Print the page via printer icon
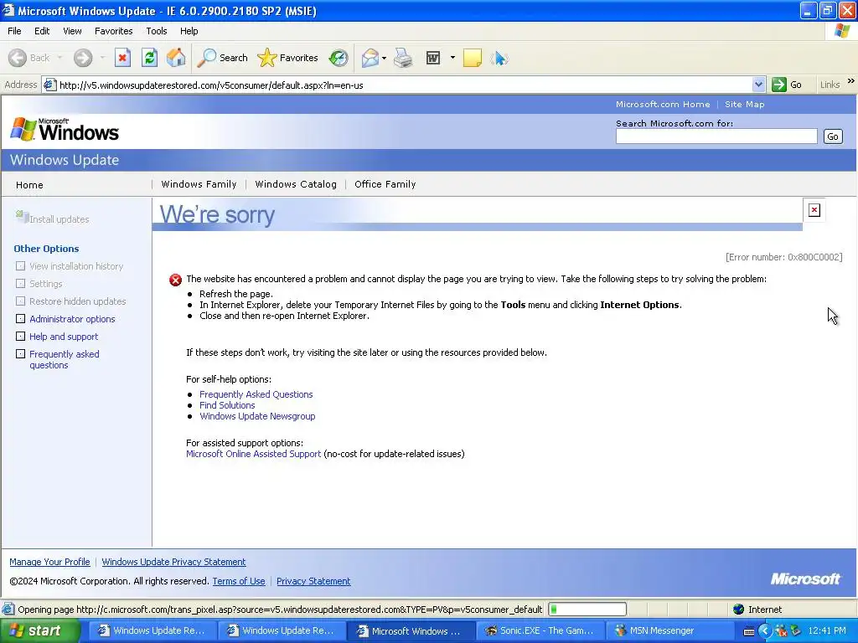The image size is (858, 643). (403, 58)
